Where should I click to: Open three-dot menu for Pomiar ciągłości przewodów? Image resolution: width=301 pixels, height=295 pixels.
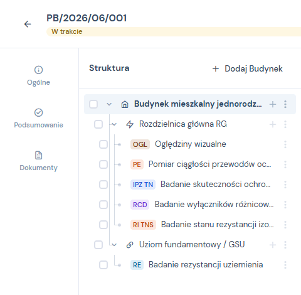(285, 164)
